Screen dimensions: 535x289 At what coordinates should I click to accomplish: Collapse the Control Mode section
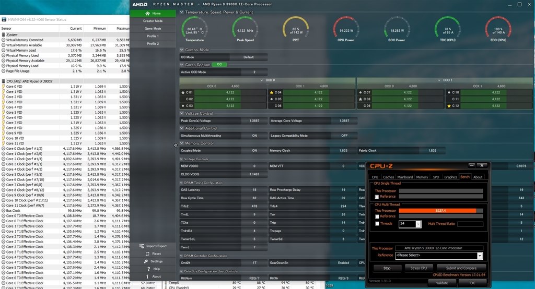pyautogui.click(x=181, y=50)
